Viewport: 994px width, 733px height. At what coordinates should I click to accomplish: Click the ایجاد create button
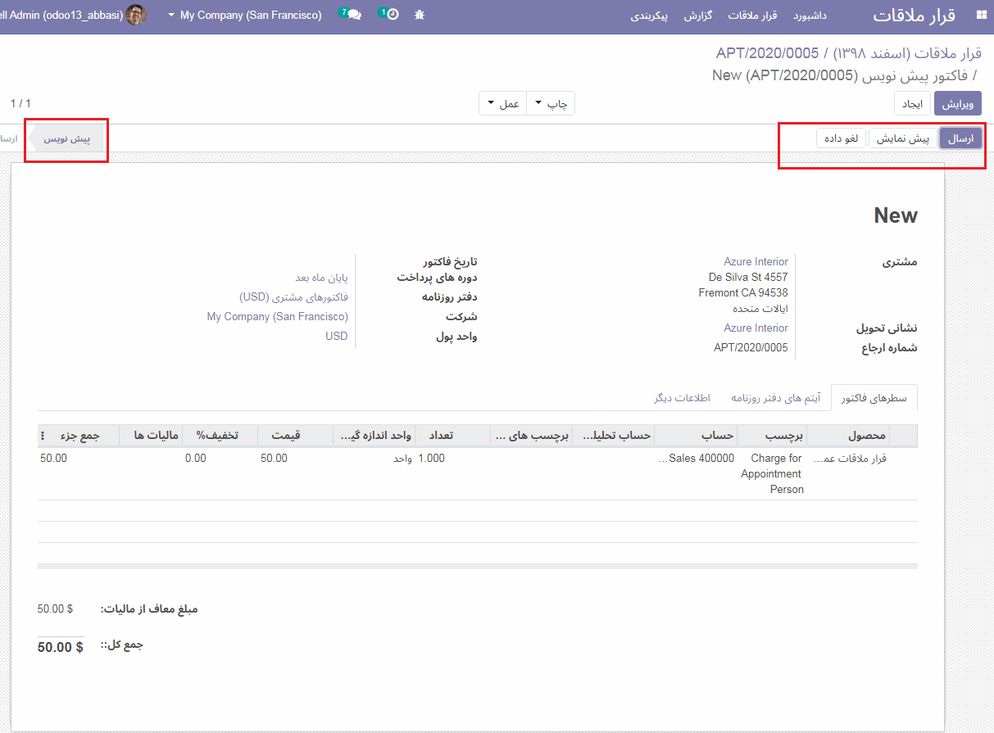tap(912, 104)
